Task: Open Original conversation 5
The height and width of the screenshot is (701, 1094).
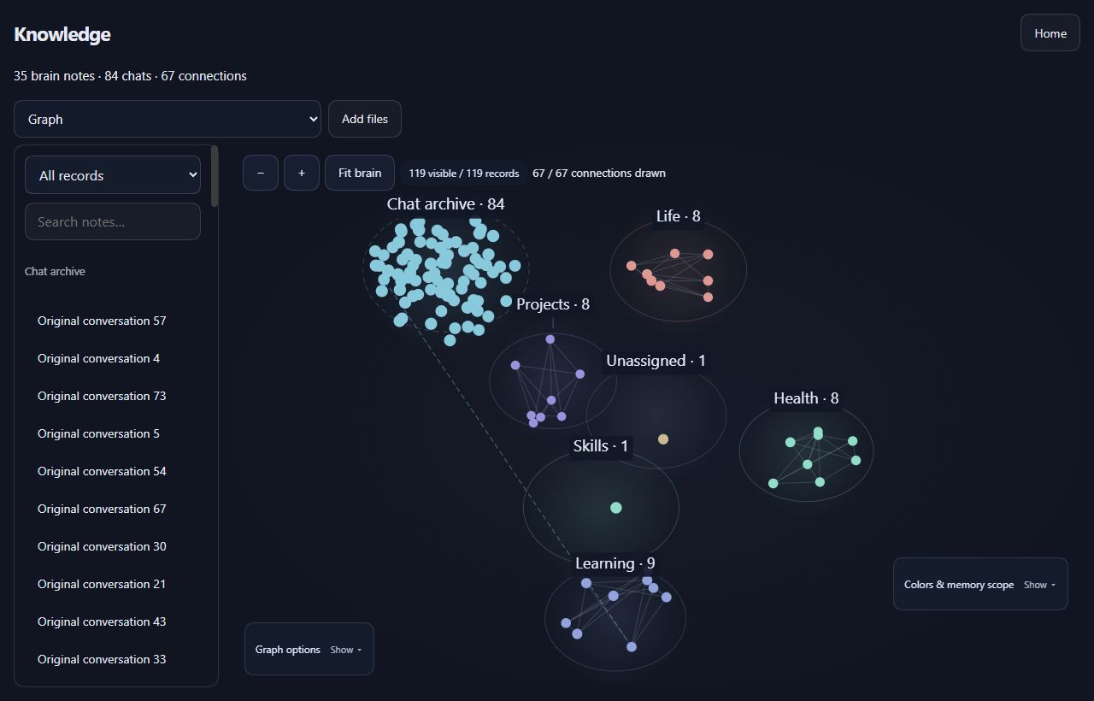Action: 98,433
